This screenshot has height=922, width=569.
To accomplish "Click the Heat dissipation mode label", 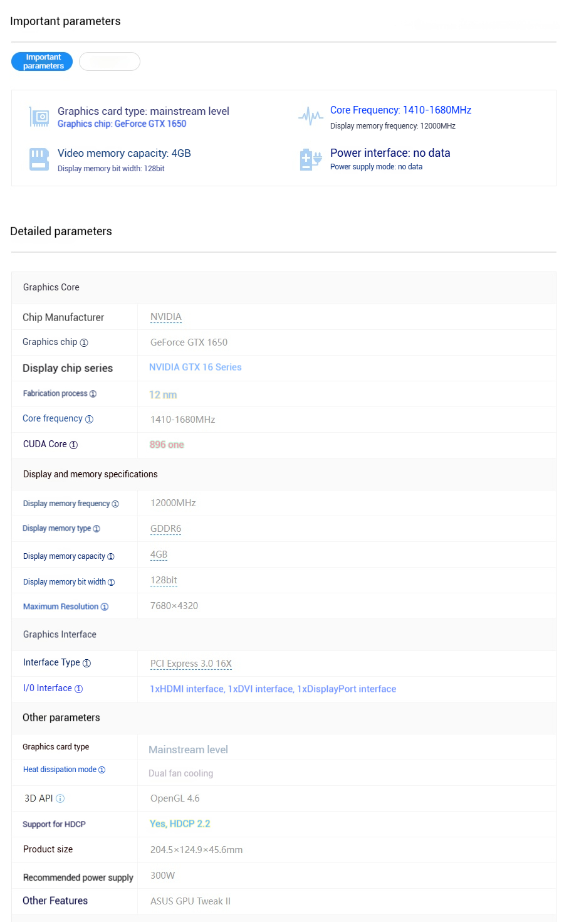I will pos(60,770).
